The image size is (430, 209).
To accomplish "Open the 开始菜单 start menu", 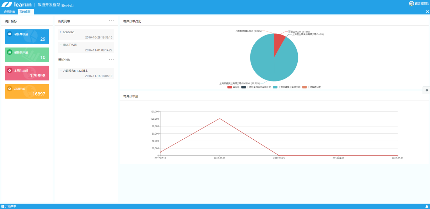I will click(9, 206).
